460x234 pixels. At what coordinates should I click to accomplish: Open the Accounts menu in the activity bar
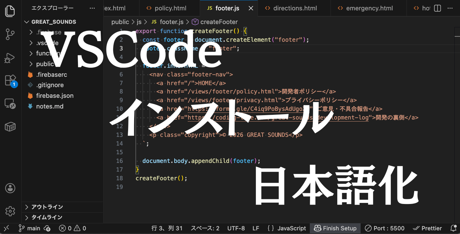(x=10, y=188)
